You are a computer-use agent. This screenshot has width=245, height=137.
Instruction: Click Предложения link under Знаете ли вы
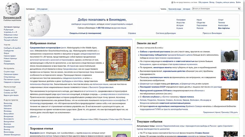209,112
